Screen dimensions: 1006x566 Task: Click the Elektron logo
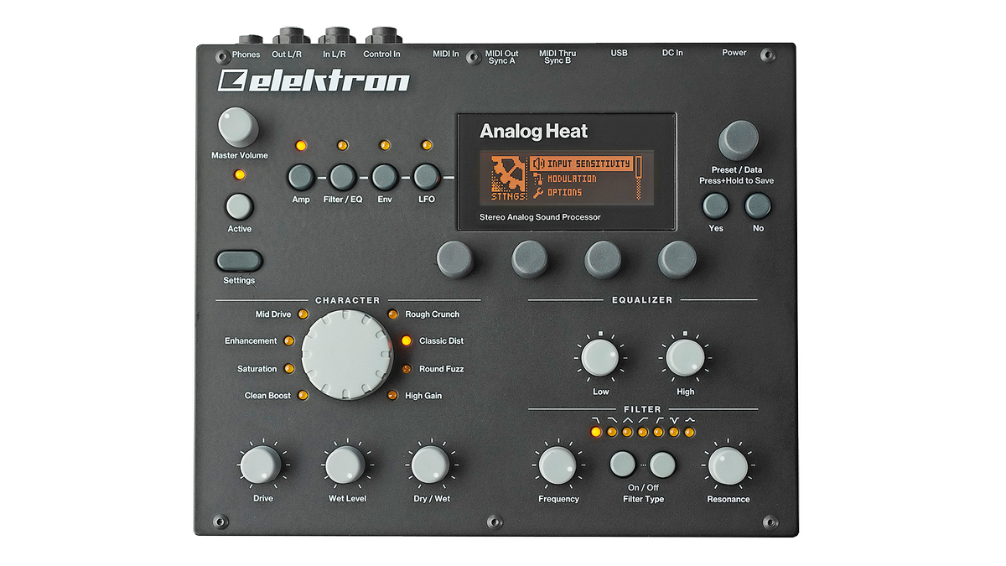(x=314, y=81)
